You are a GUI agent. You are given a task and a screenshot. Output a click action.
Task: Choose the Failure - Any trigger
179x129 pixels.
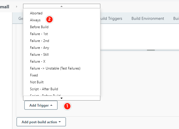click(x=39, y=48)
